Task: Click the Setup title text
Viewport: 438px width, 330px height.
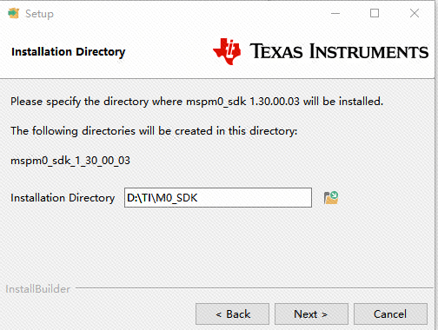Action: pos(39,14)
